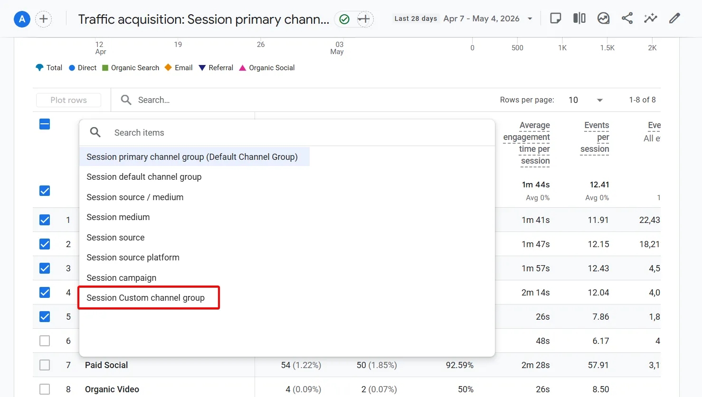Select Session campaign dimension
Viewport: 702px width, 397px height.
(x=121, y=277)
